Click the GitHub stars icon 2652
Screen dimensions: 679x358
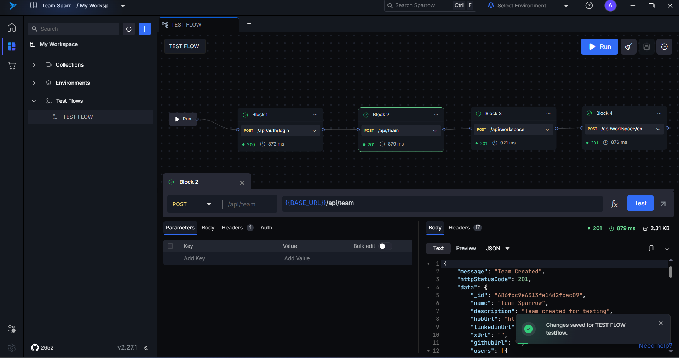(x=42, y=348)
